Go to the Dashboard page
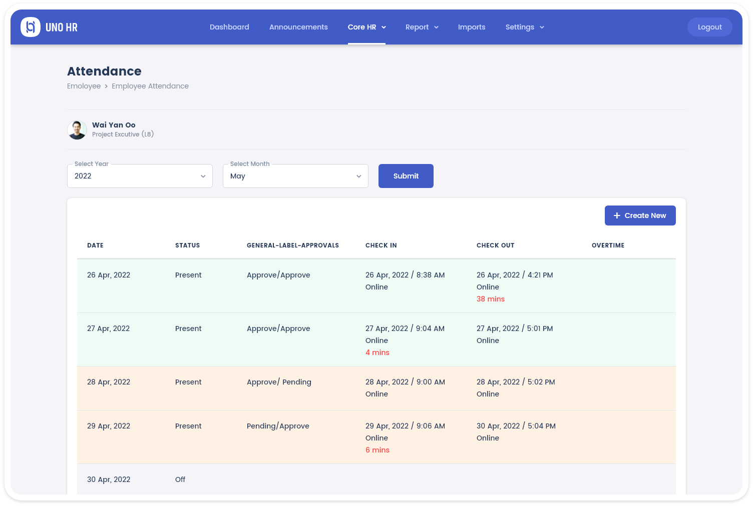The image size is (753, 506). pos(229,27)
